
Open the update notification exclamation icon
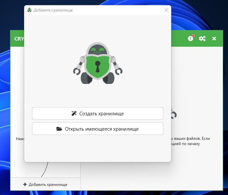pyautogui.click(x=191, y=38)
